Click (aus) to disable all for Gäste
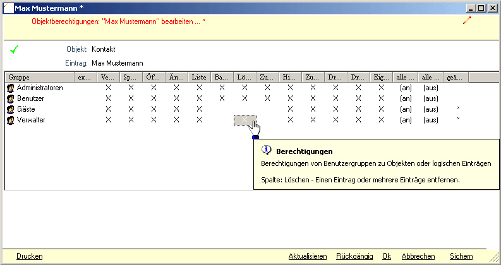The height and width of the screenshot is (265, 501). 430,109
